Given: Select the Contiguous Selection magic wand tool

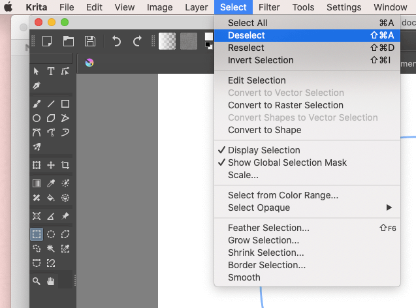Looking at the screenshot, I should (51, 249).
